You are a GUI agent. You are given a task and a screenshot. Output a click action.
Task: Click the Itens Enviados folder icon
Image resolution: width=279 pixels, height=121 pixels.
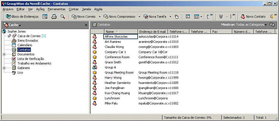[14, 41]
